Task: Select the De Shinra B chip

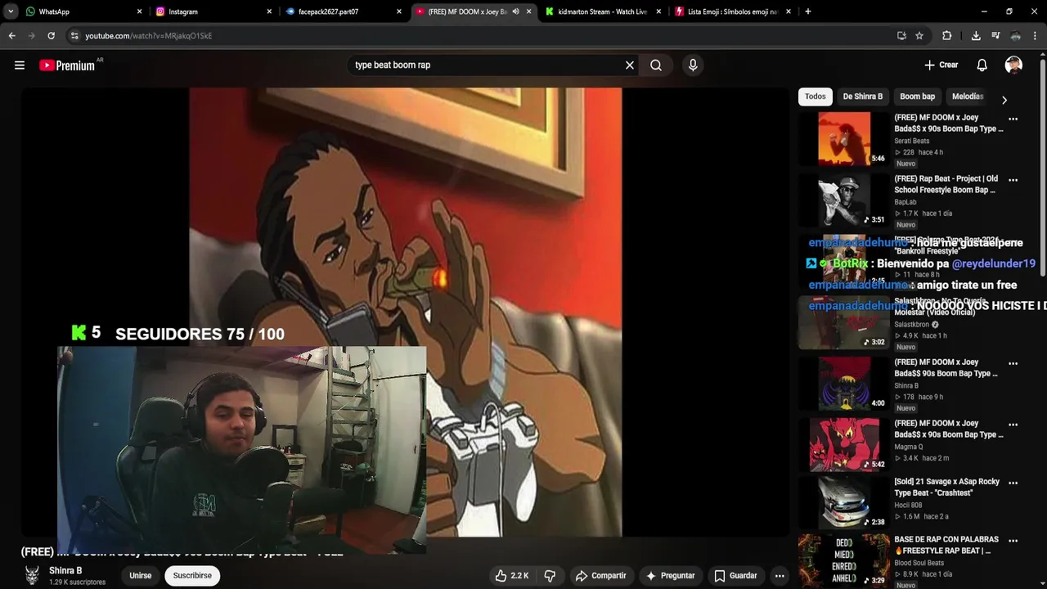Action: click(x=863, y=97)
